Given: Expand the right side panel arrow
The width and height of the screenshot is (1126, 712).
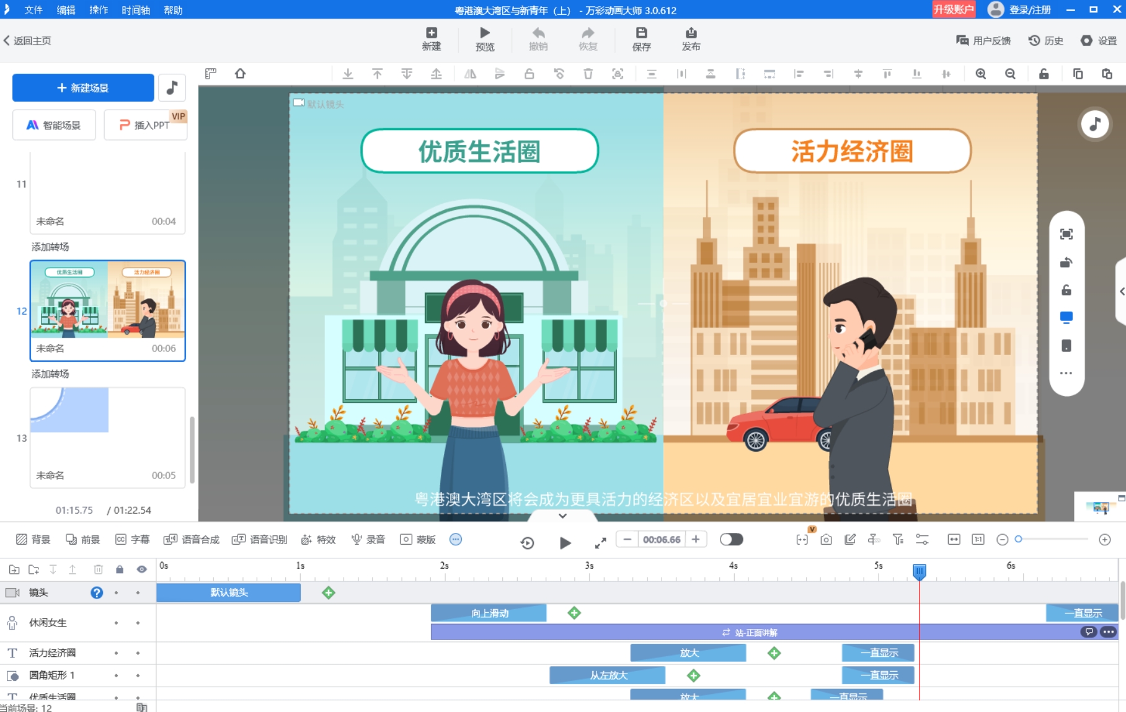Looking at the screenshot, I should pyautogui.click(x=1122, y=291).
